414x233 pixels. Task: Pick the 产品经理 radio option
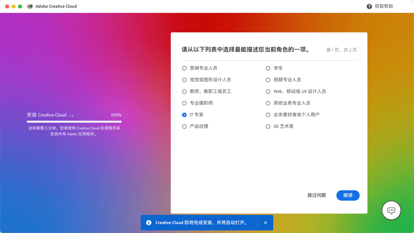(x=184, y=127)
